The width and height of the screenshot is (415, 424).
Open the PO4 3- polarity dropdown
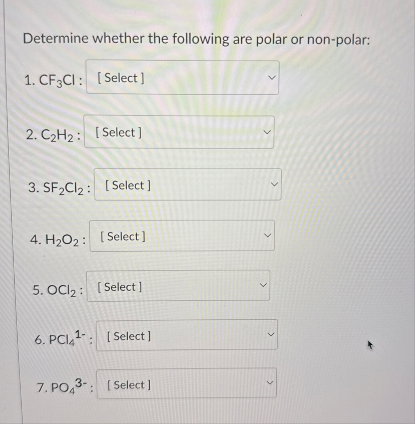tap(186, 384)
